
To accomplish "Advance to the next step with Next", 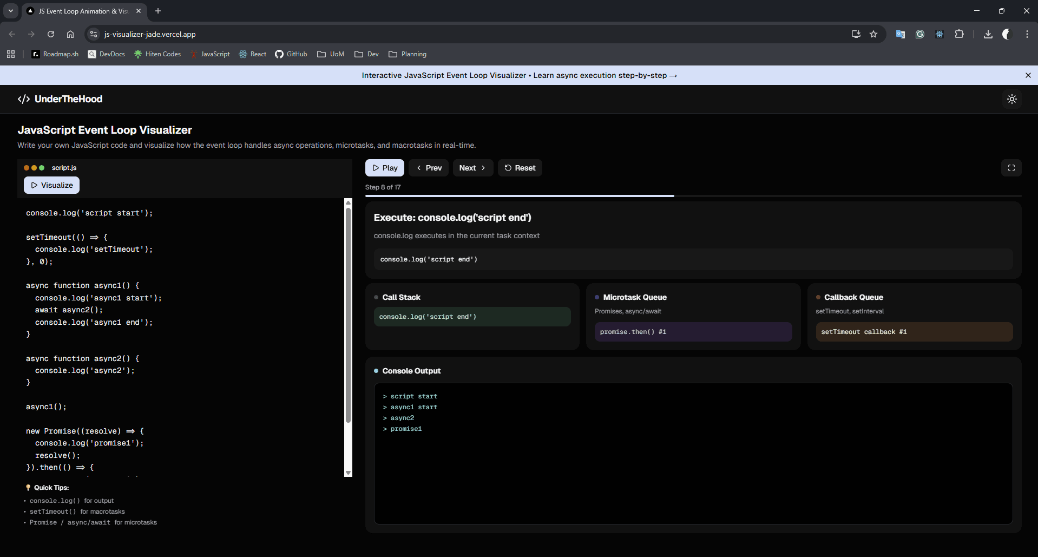I will [x=472, y=168].
